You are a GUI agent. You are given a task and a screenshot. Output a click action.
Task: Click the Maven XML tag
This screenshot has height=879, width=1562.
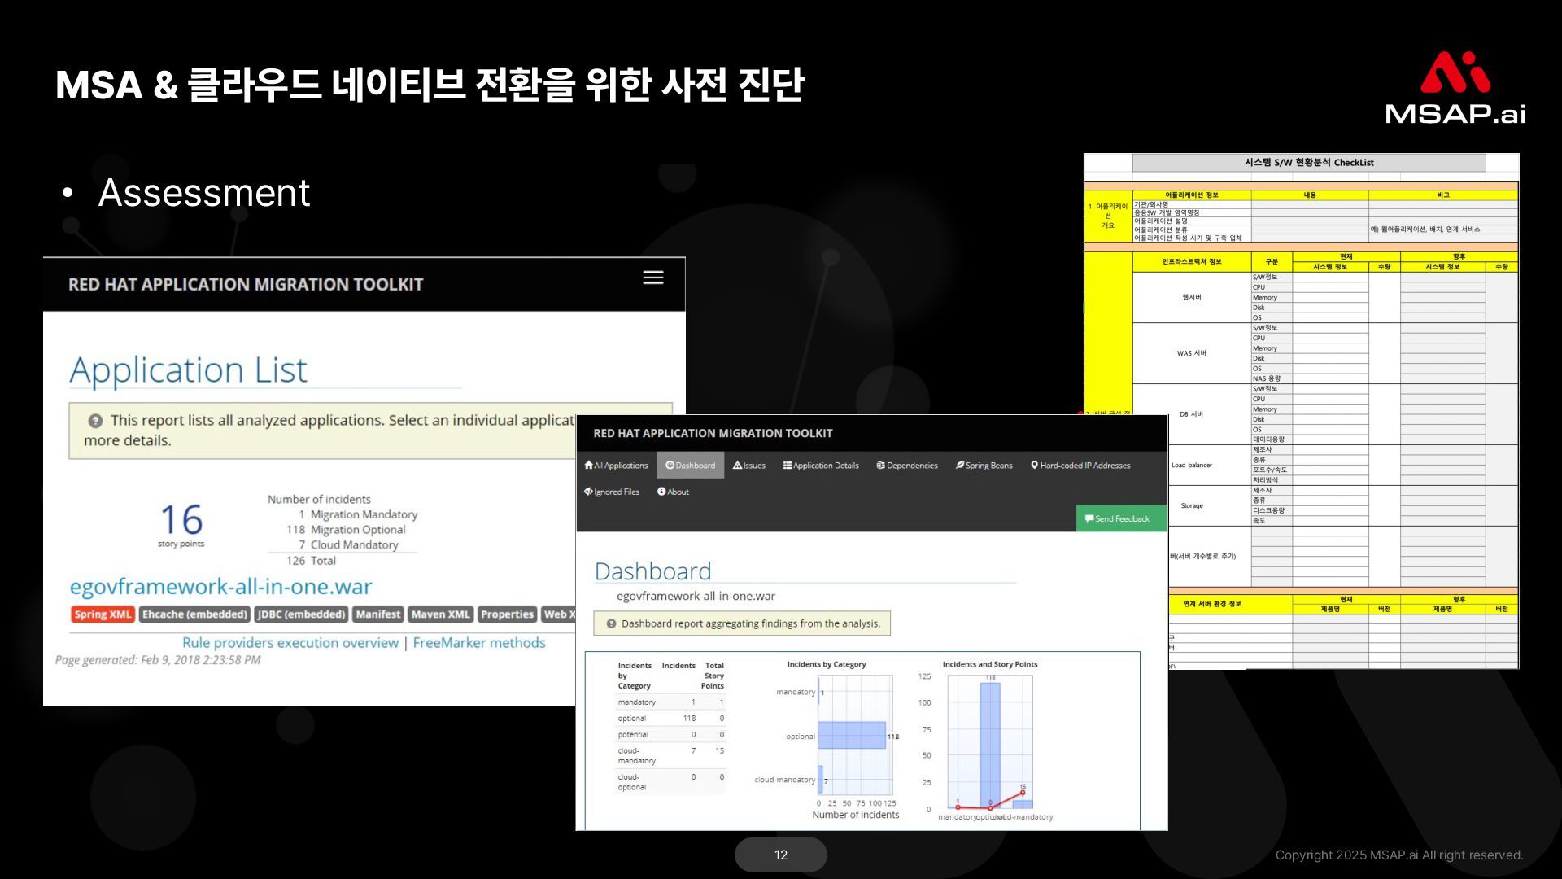[440, 614]
